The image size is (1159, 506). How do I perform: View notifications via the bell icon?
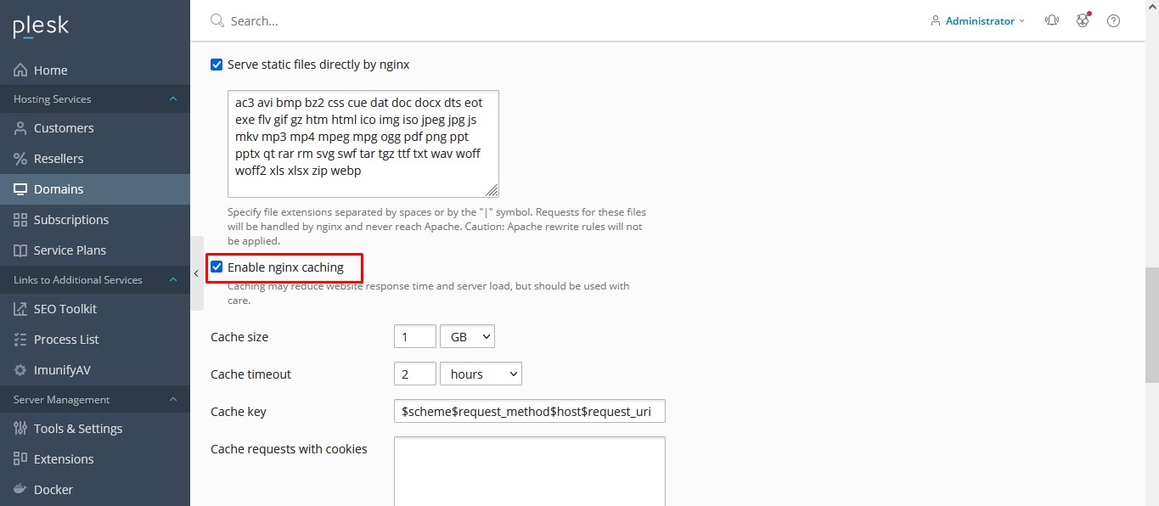[x=1052, y=20]
